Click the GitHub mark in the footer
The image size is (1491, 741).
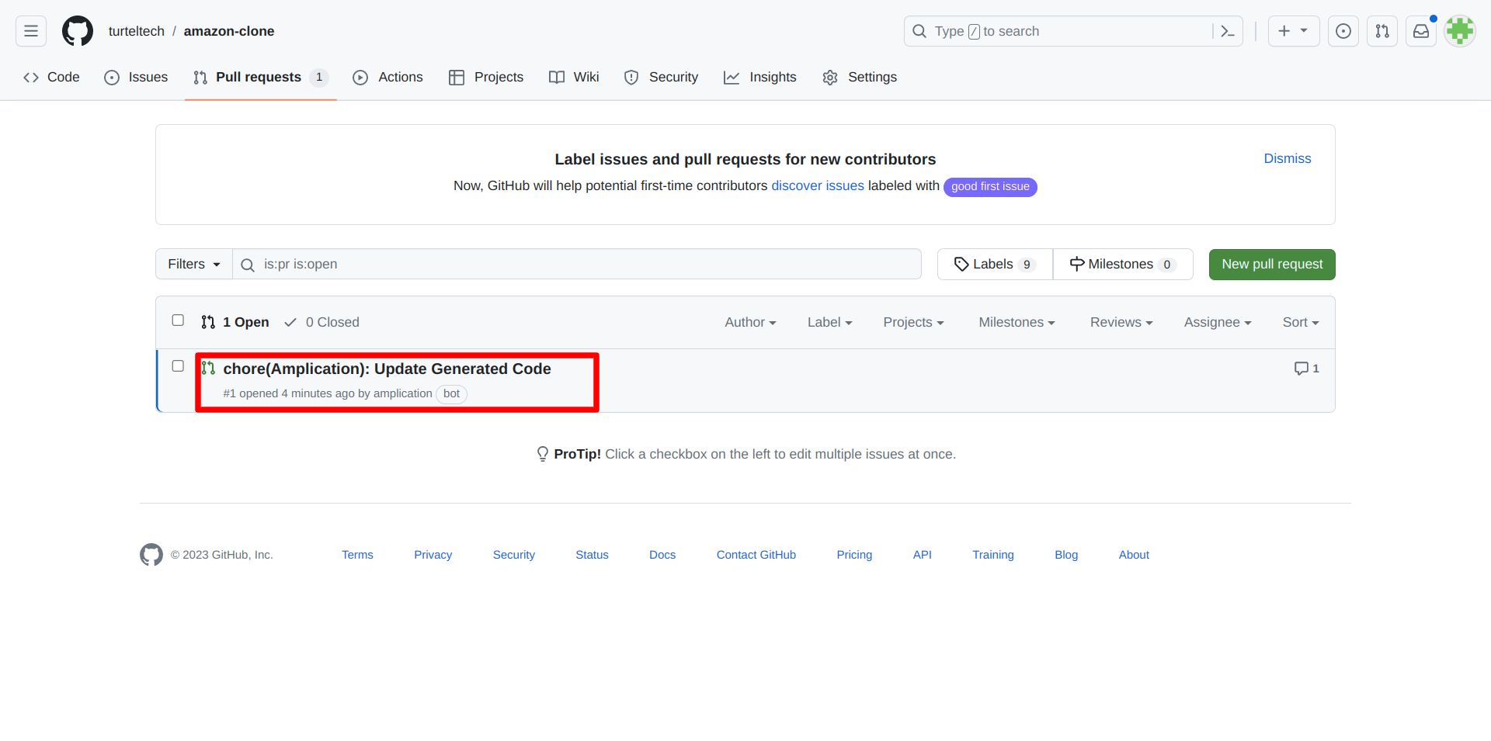pos(151,555)
